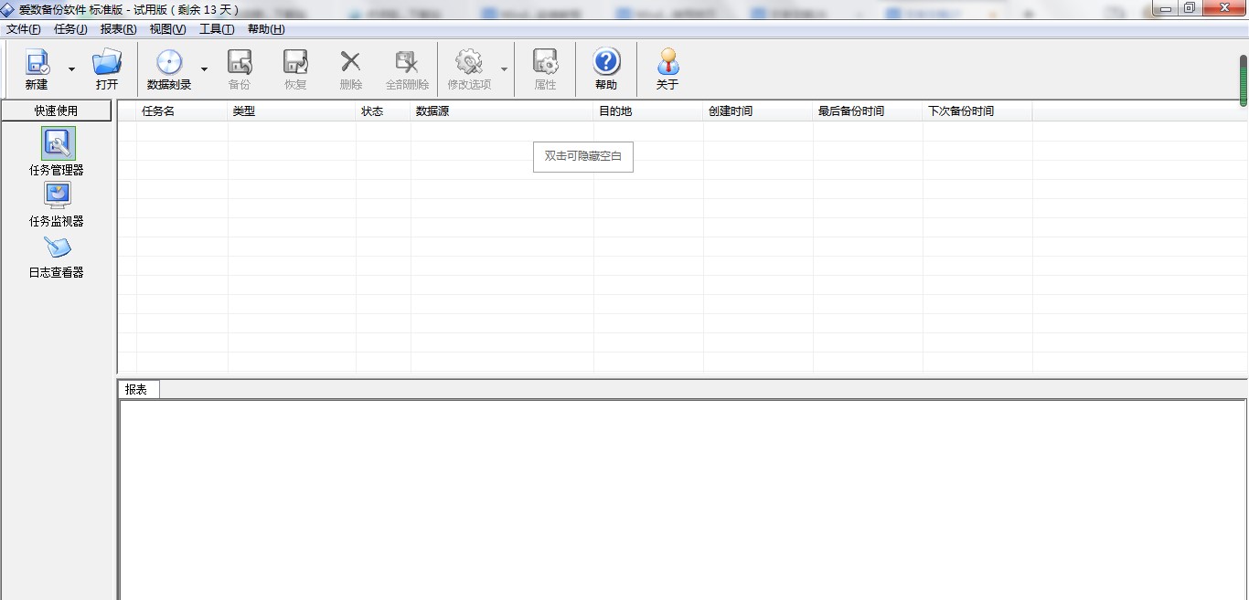Click the window restore button
This screenshot has width=1249, height=600.
[1189, 8]
